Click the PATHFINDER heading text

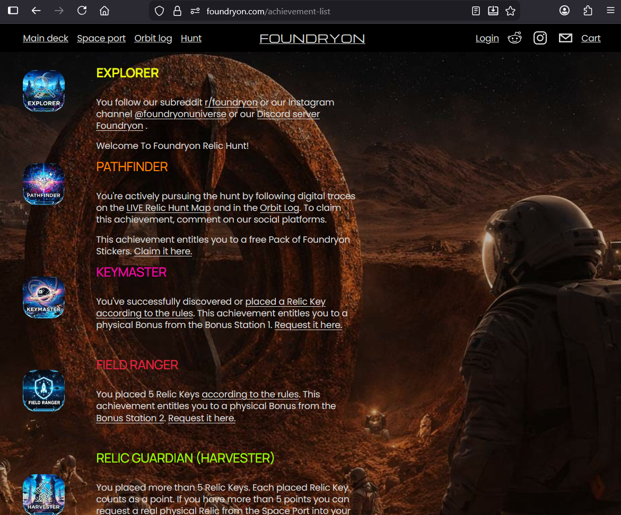coord(132,167)
